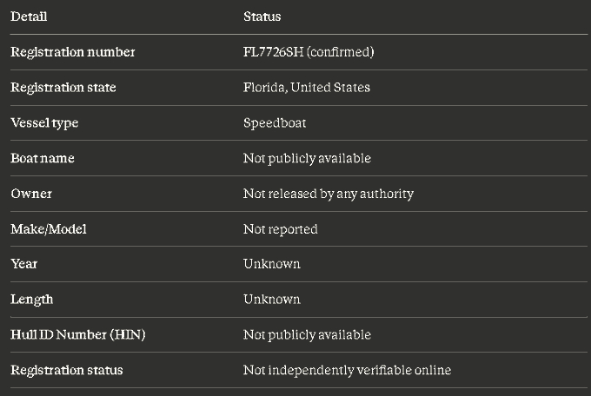Click the FL7726SH (confirmed) value
591x396 pixels.
pos(308,52)
